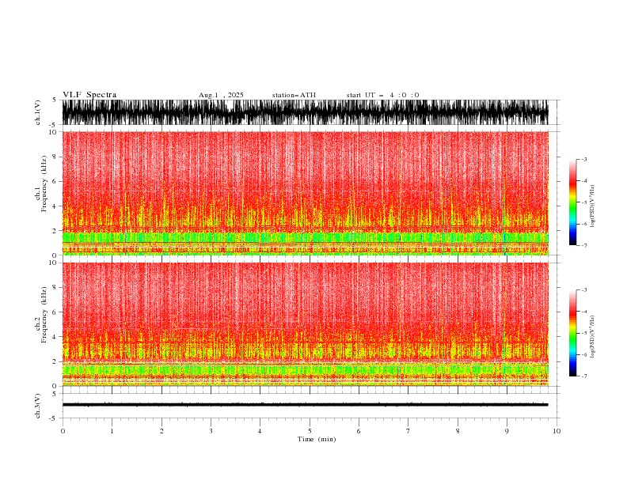
Task: Click time axis tick label "3"
Action: (211, 431)
